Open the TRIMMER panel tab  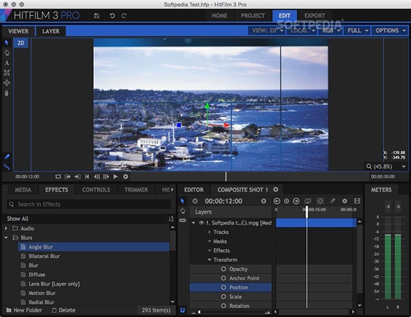[136, 190]
